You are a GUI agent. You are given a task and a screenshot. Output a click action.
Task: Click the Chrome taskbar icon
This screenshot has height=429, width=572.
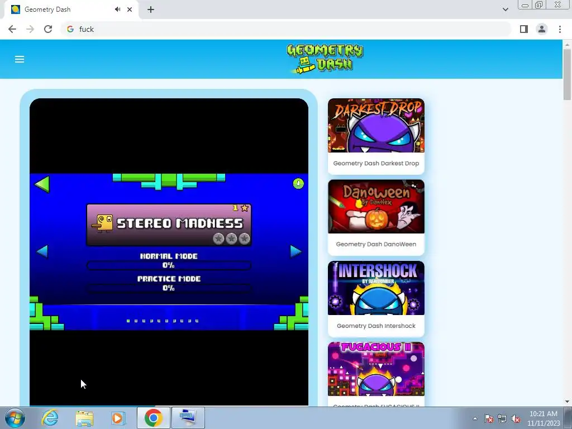[153, 418]
